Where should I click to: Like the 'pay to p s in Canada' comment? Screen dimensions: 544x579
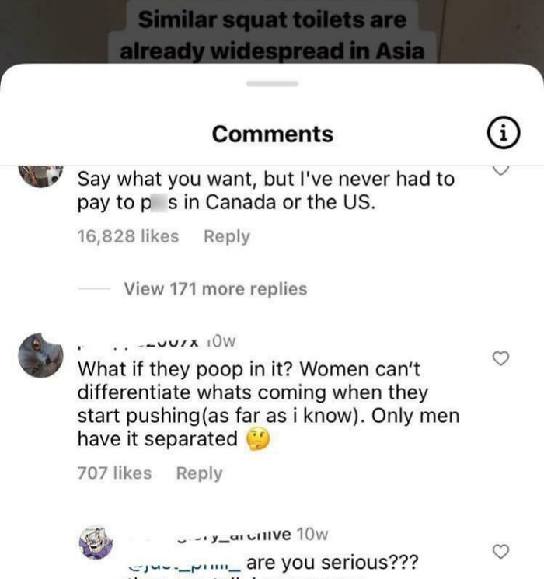(x=500, y=169)
